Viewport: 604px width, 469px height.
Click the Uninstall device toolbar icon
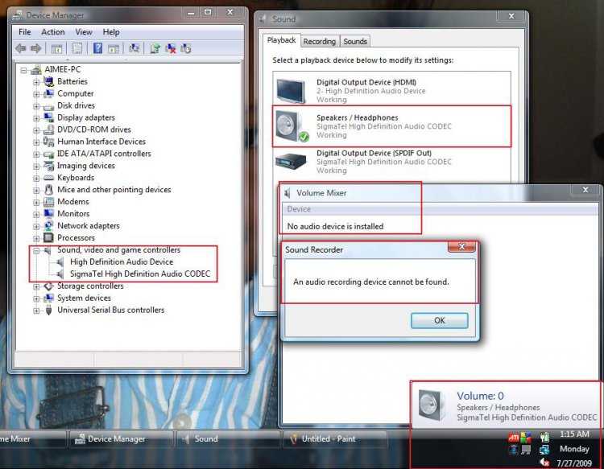(170, 48)
